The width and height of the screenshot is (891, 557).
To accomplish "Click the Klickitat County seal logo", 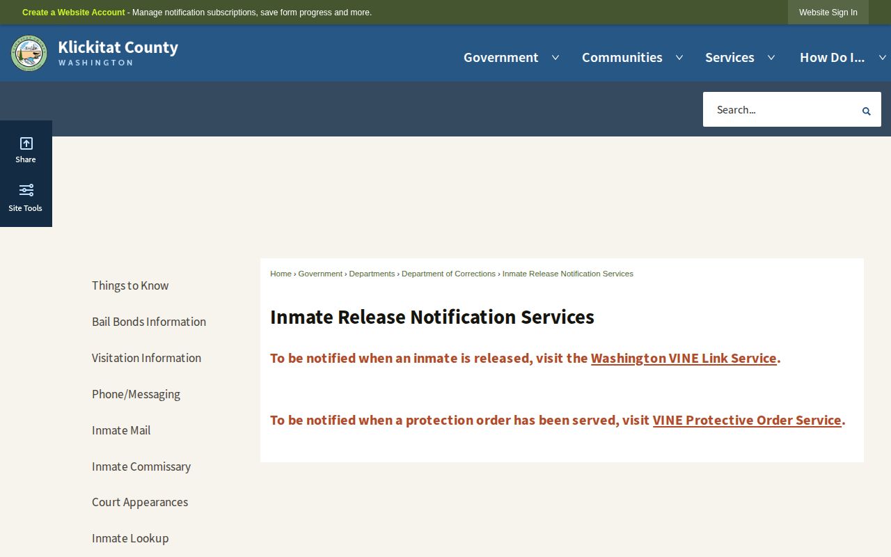I will pos(29,54).
